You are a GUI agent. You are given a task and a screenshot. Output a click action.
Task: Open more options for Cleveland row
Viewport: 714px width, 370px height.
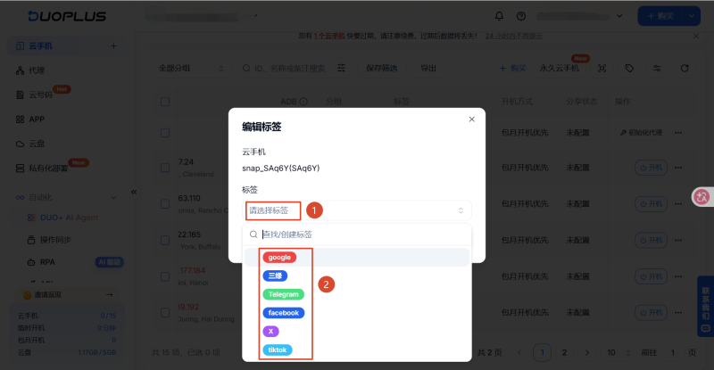[x=678, y=168]
